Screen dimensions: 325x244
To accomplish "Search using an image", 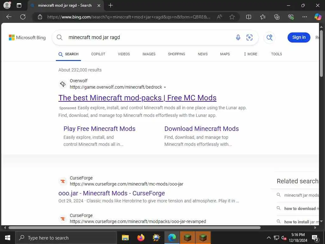I will coord(249,37).
